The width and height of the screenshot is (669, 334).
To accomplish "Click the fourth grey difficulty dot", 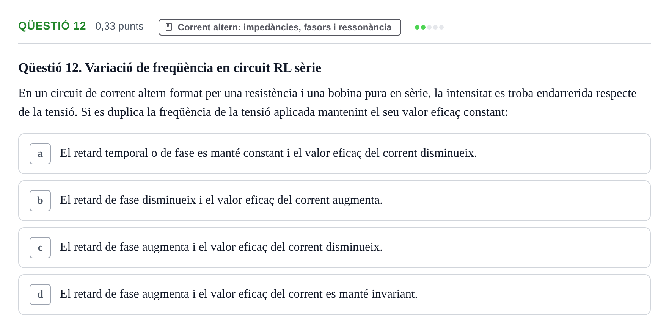I will [435, 27].
